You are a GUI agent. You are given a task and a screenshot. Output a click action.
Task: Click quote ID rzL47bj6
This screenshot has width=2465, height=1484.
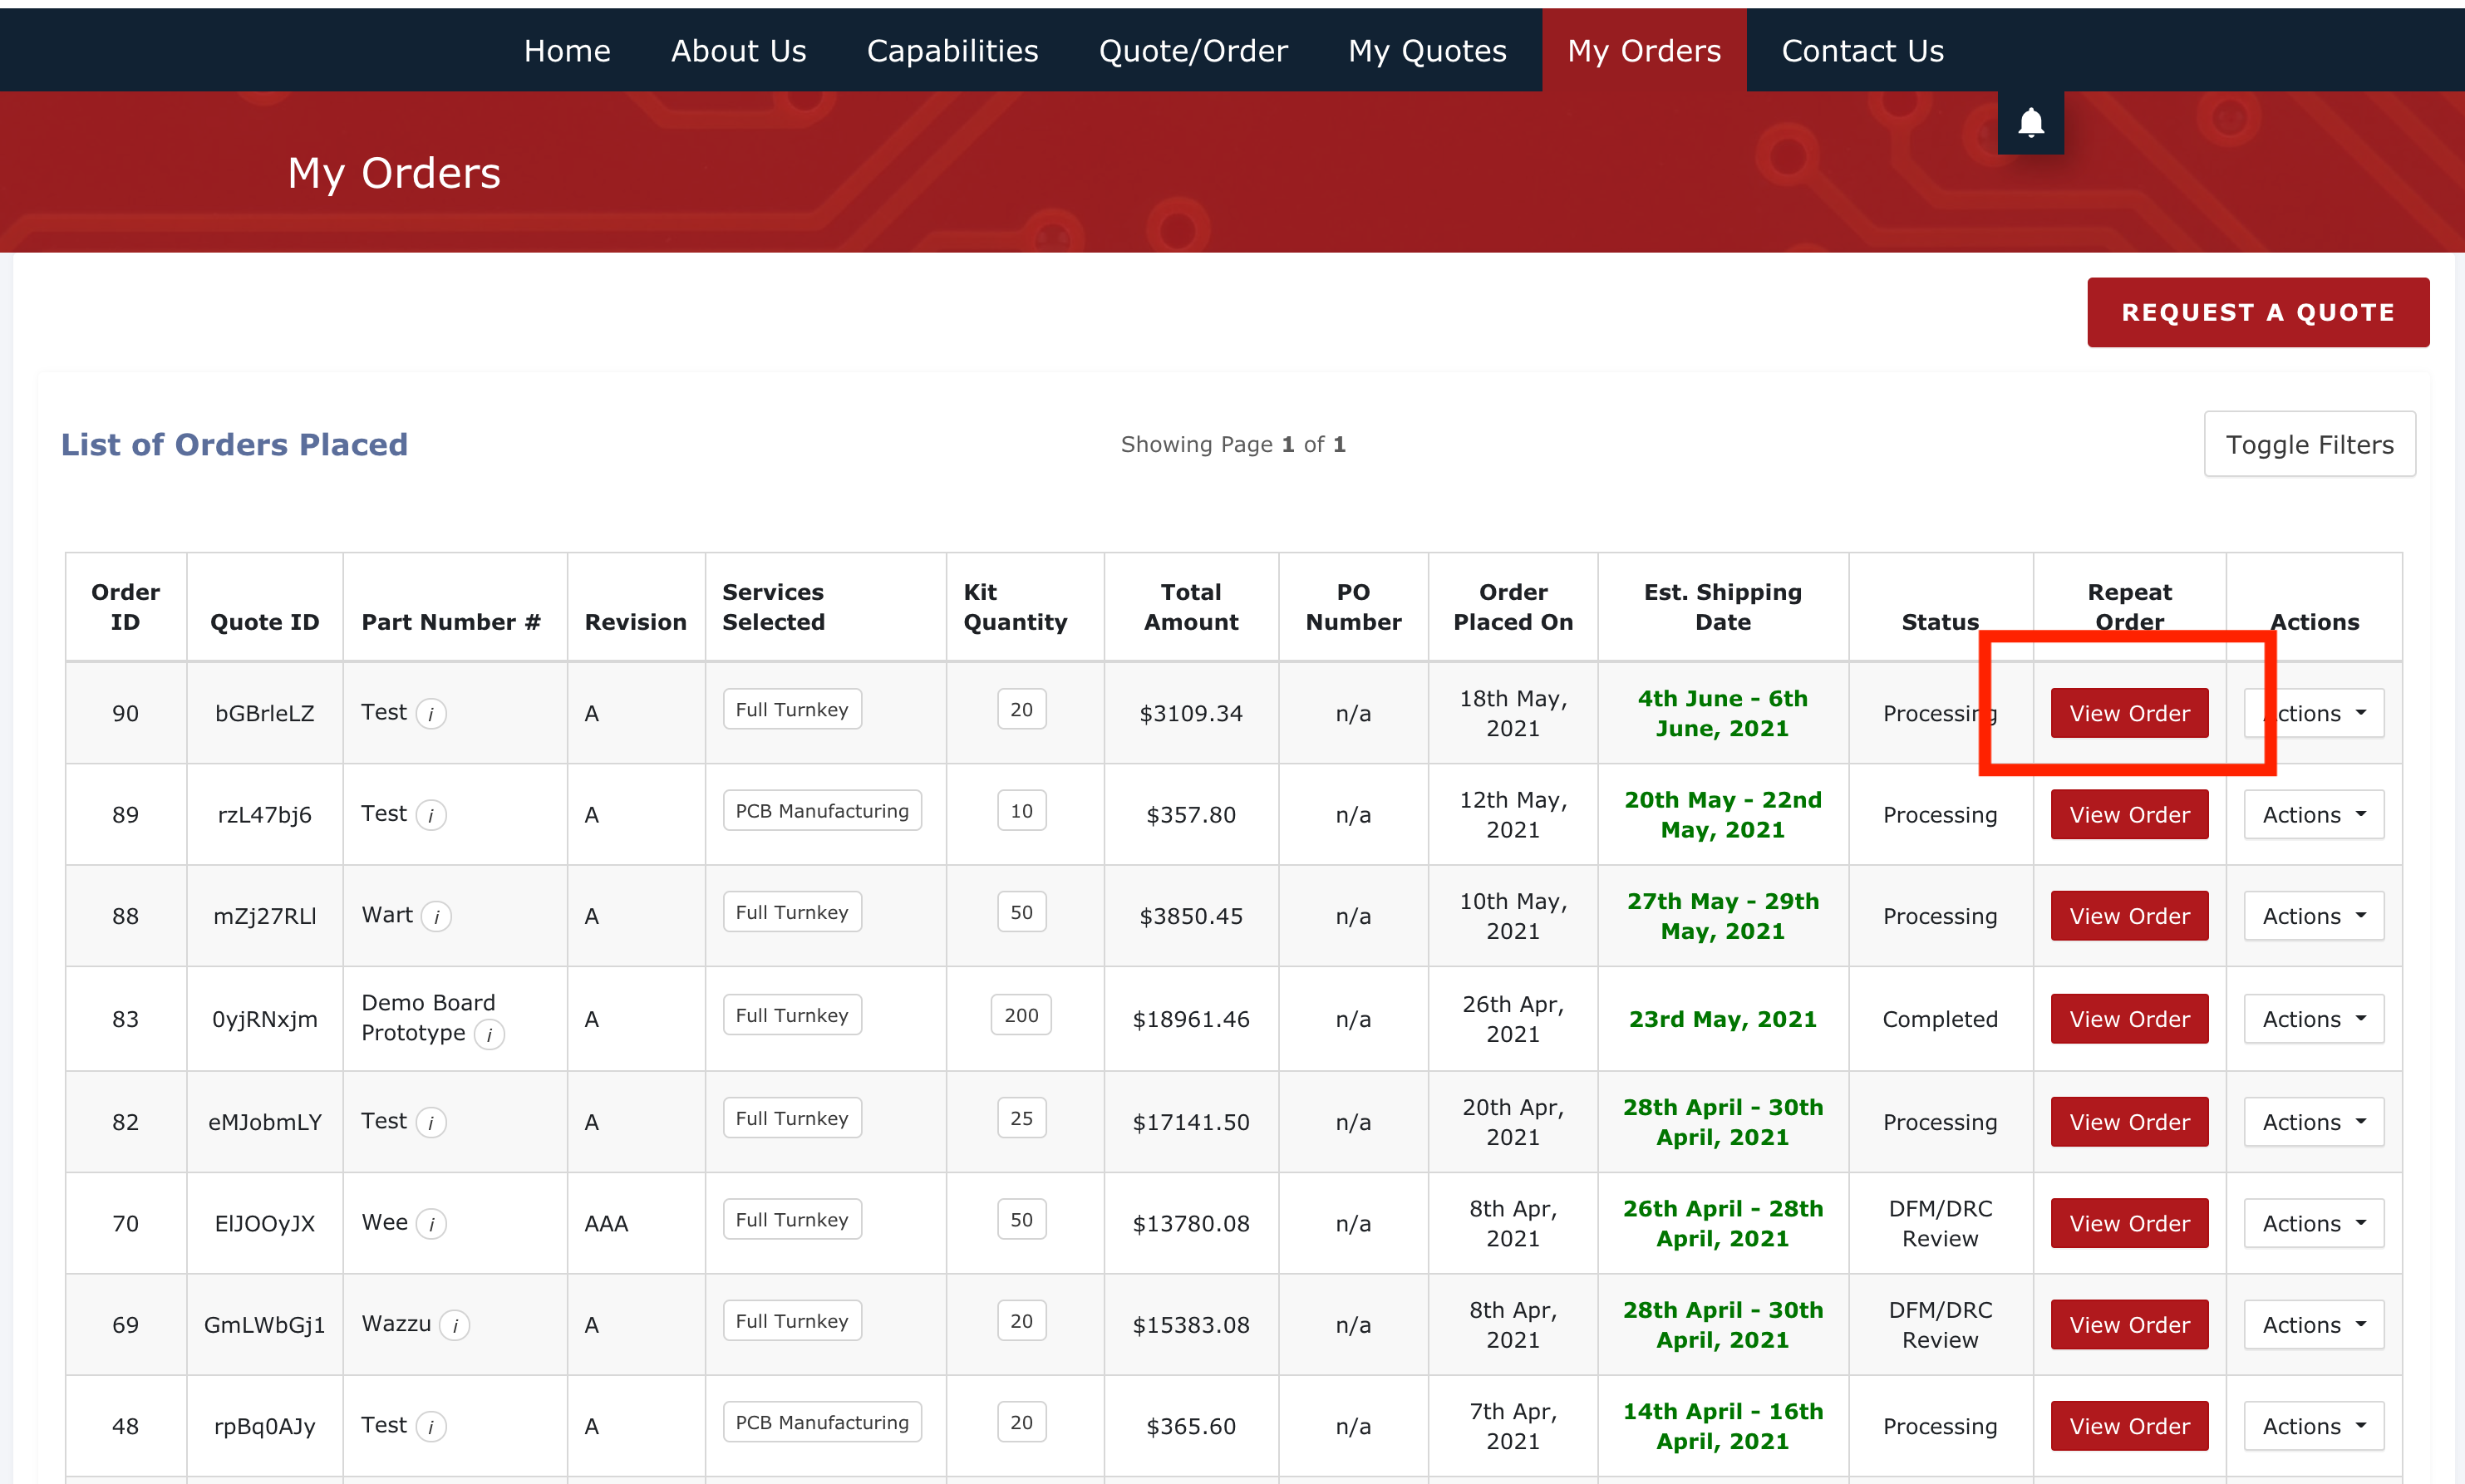(265, 814)
